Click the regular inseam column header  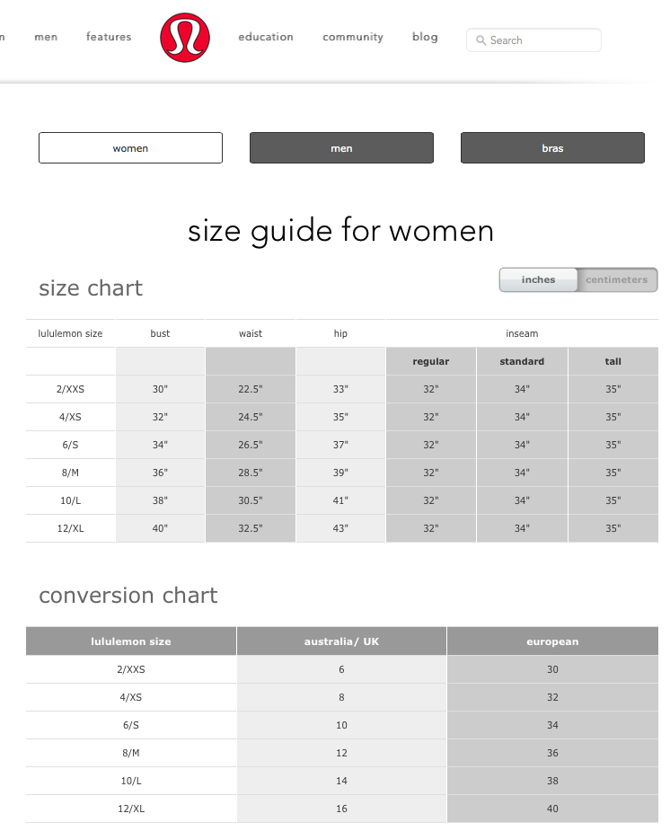(431, 362)
